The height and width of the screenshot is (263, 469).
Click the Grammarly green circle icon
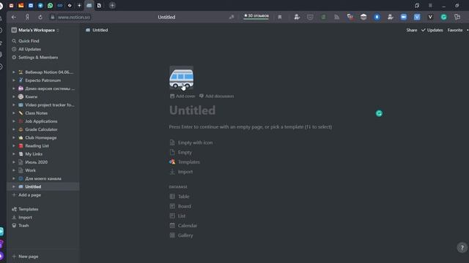click(379, 113)
